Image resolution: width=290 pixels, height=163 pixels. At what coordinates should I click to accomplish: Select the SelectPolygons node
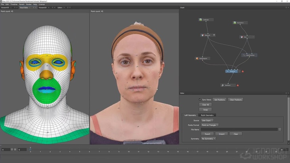click(x=202, y=59)
